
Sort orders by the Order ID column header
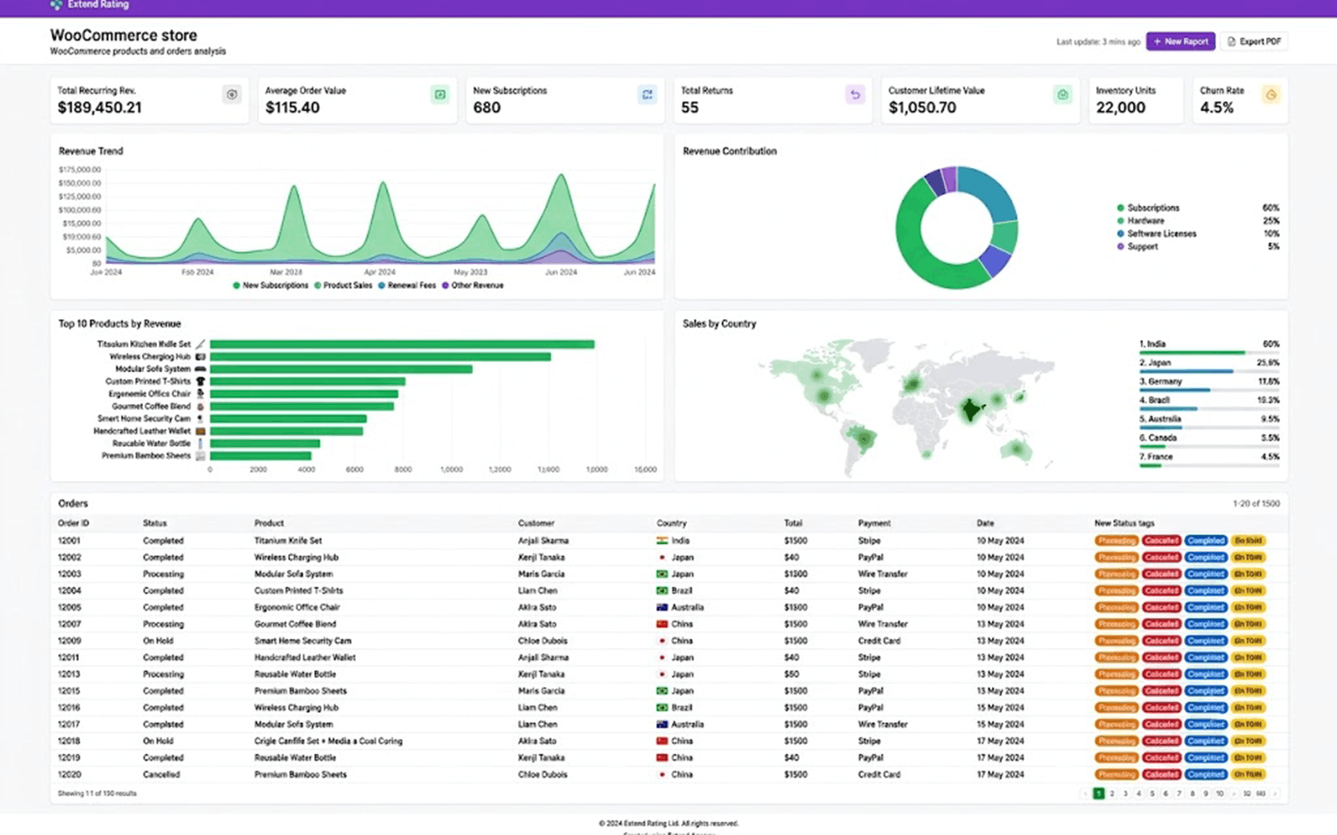[74, 523]
